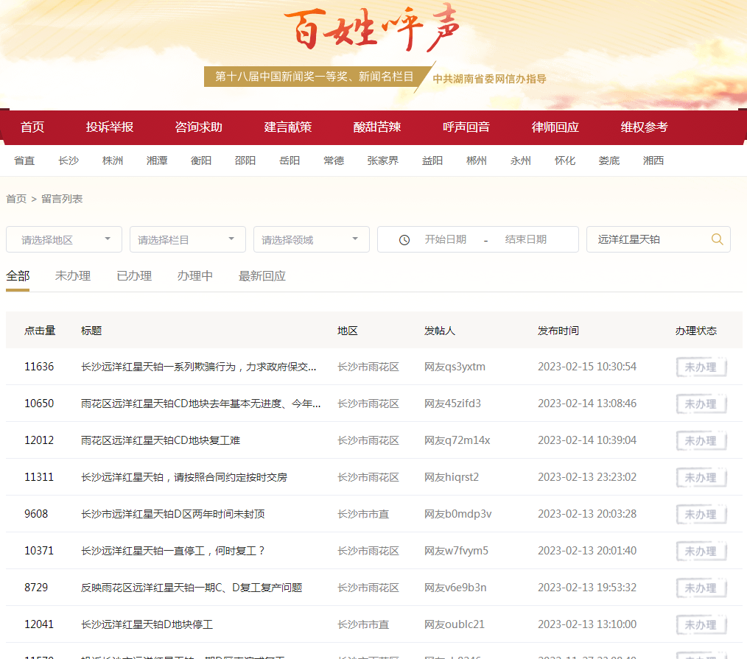Go to 投诉举报 in the navigation bar
747x659 pixels.
[110, 127]
